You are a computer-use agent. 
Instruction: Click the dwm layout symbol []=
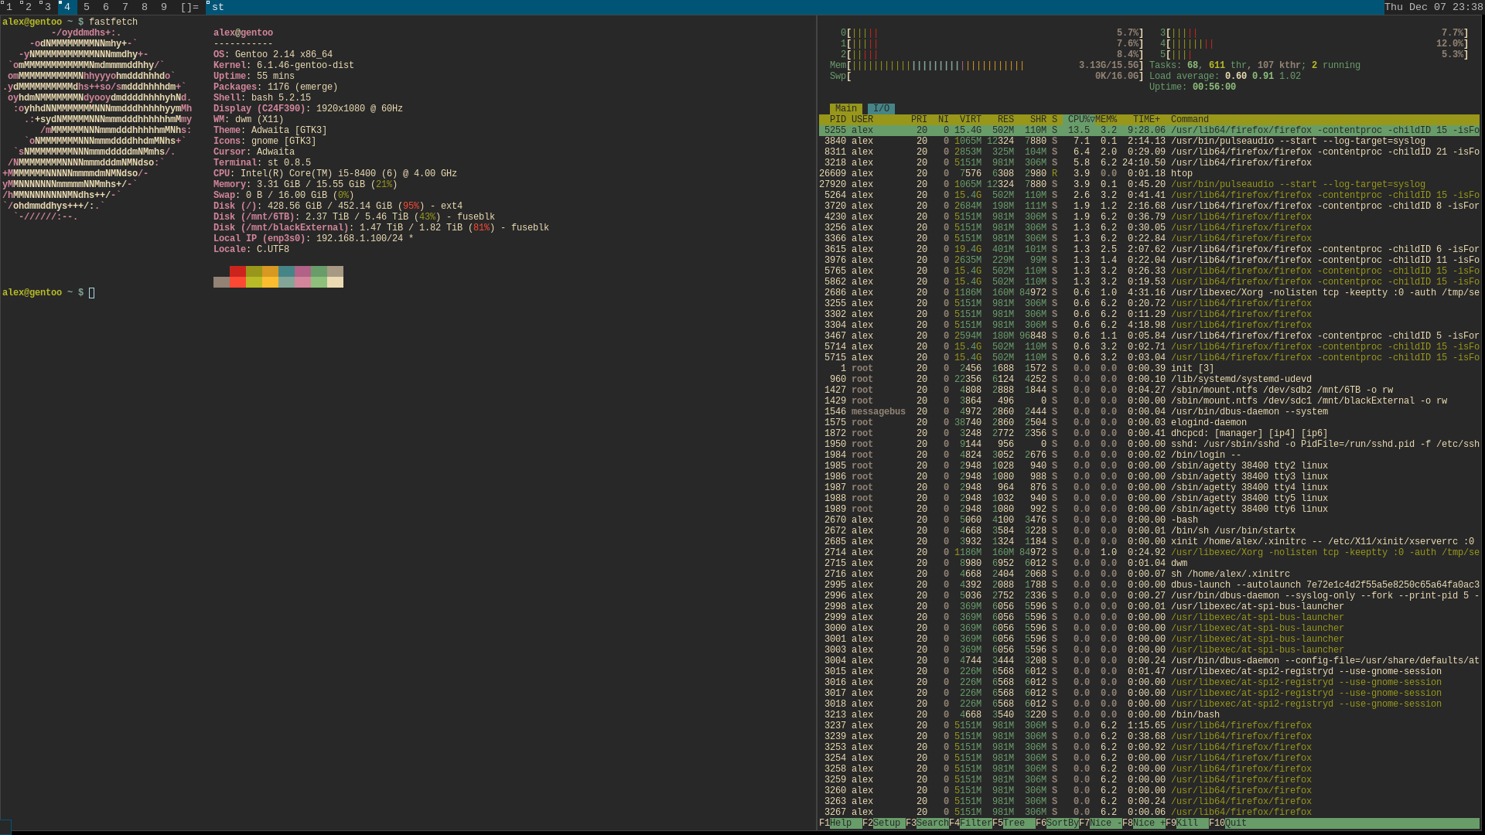pyautogui.click(x=189, y=7)
